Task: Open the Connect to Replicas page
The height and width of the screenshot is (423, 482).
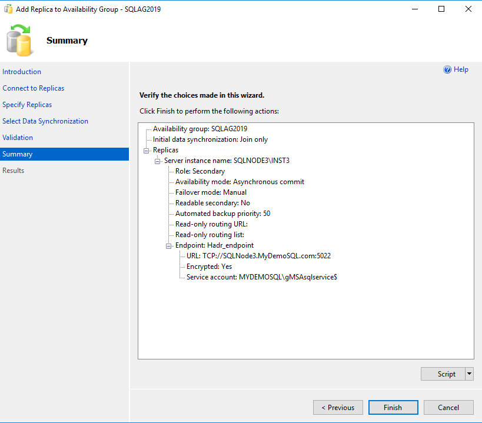Action: (x=34, y=88)
